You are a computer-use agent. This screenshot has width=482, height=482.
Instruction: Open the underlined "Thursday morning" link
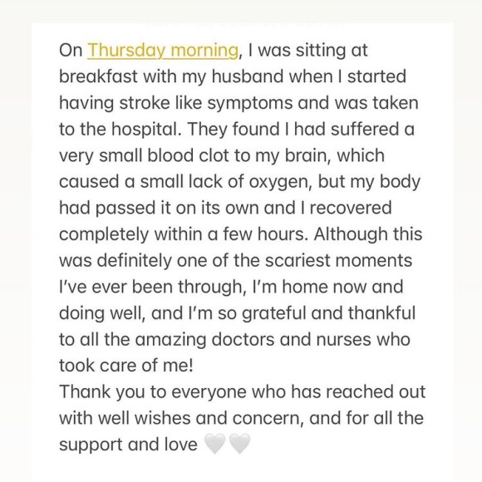coord(163,51)
